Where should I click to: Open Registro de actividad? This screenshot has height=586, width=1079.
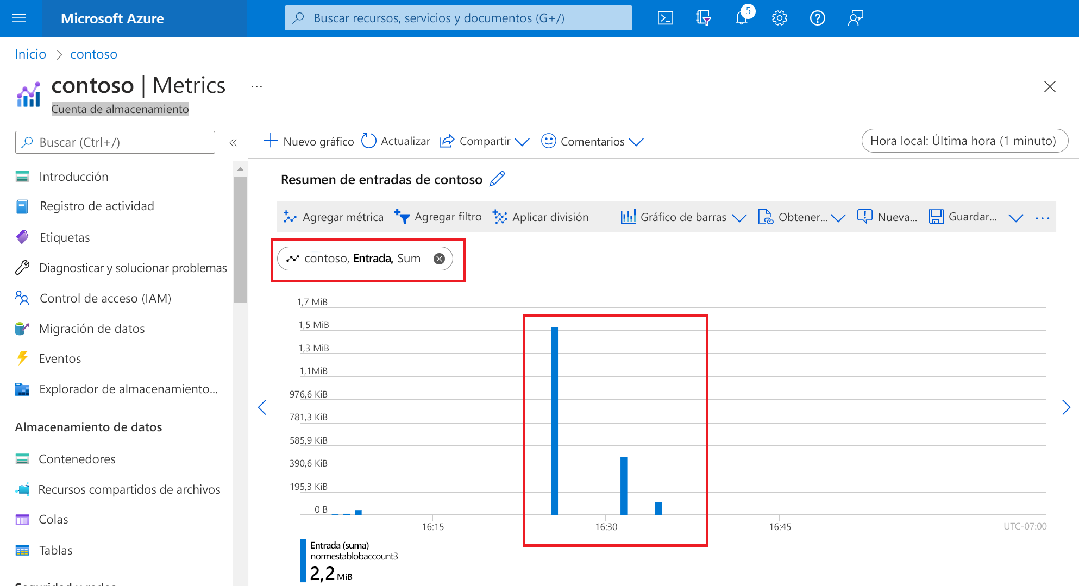pos(97,206)
